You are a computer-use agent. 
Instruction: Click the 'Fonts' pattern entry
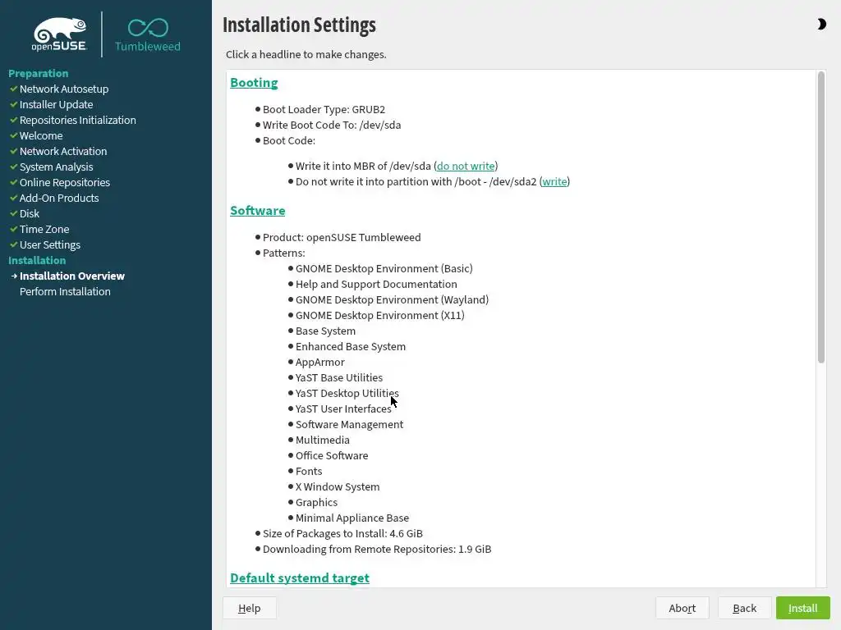309,470
